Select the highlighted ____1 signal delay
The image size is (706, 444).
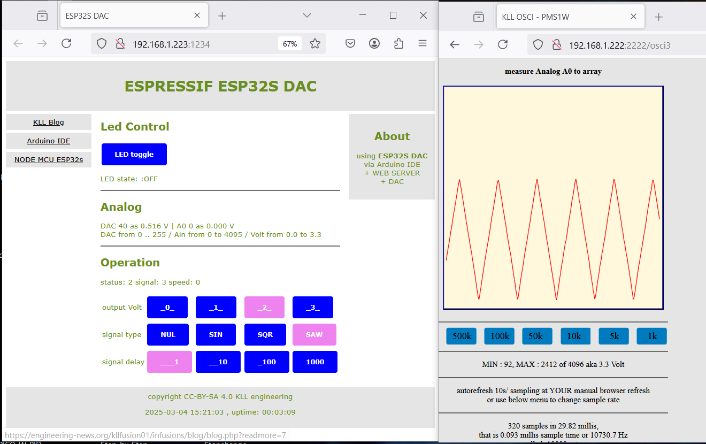168,362
